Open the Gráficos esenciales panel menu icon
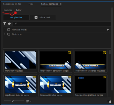The image size is (114, 105). pos(61,4)
